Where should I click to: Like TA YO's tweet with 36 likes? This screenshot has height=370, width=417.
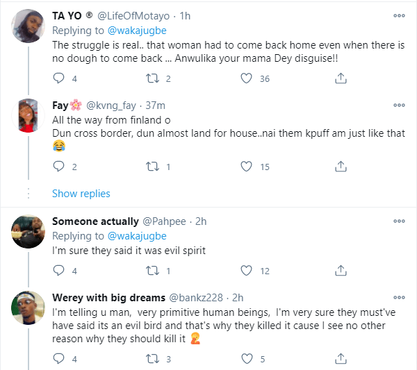click(x=245, y=79)
